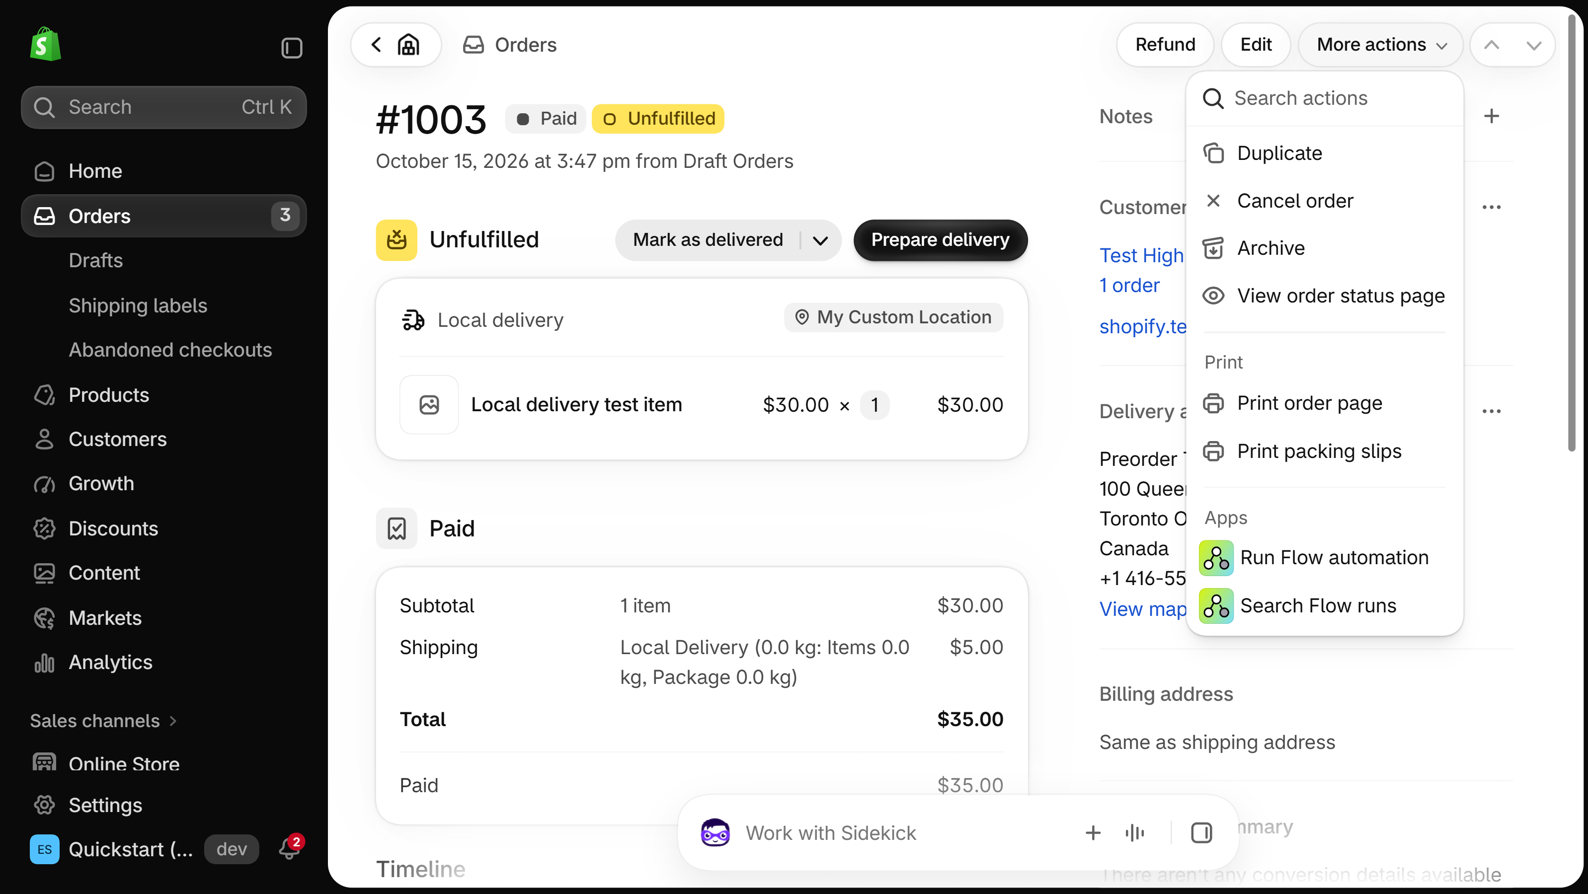Click the Shopify logo icon
1588x894 pixels.
45,44
